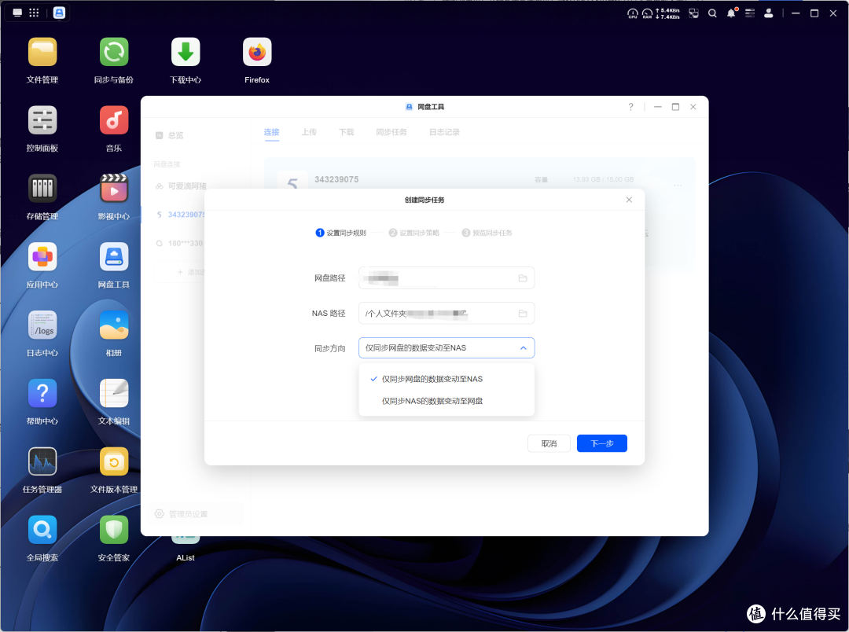Image resolution: width=849 pixels, height=632 pixels.
Task: Click the NAS 路径 input field
Action: click(x=447, y=313)
